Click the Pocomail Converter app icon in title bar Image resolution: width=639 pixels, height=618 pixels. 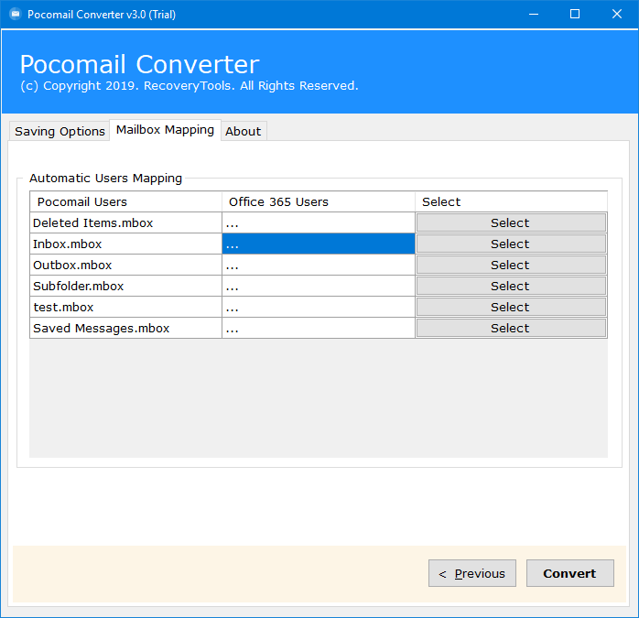(16, 15)
